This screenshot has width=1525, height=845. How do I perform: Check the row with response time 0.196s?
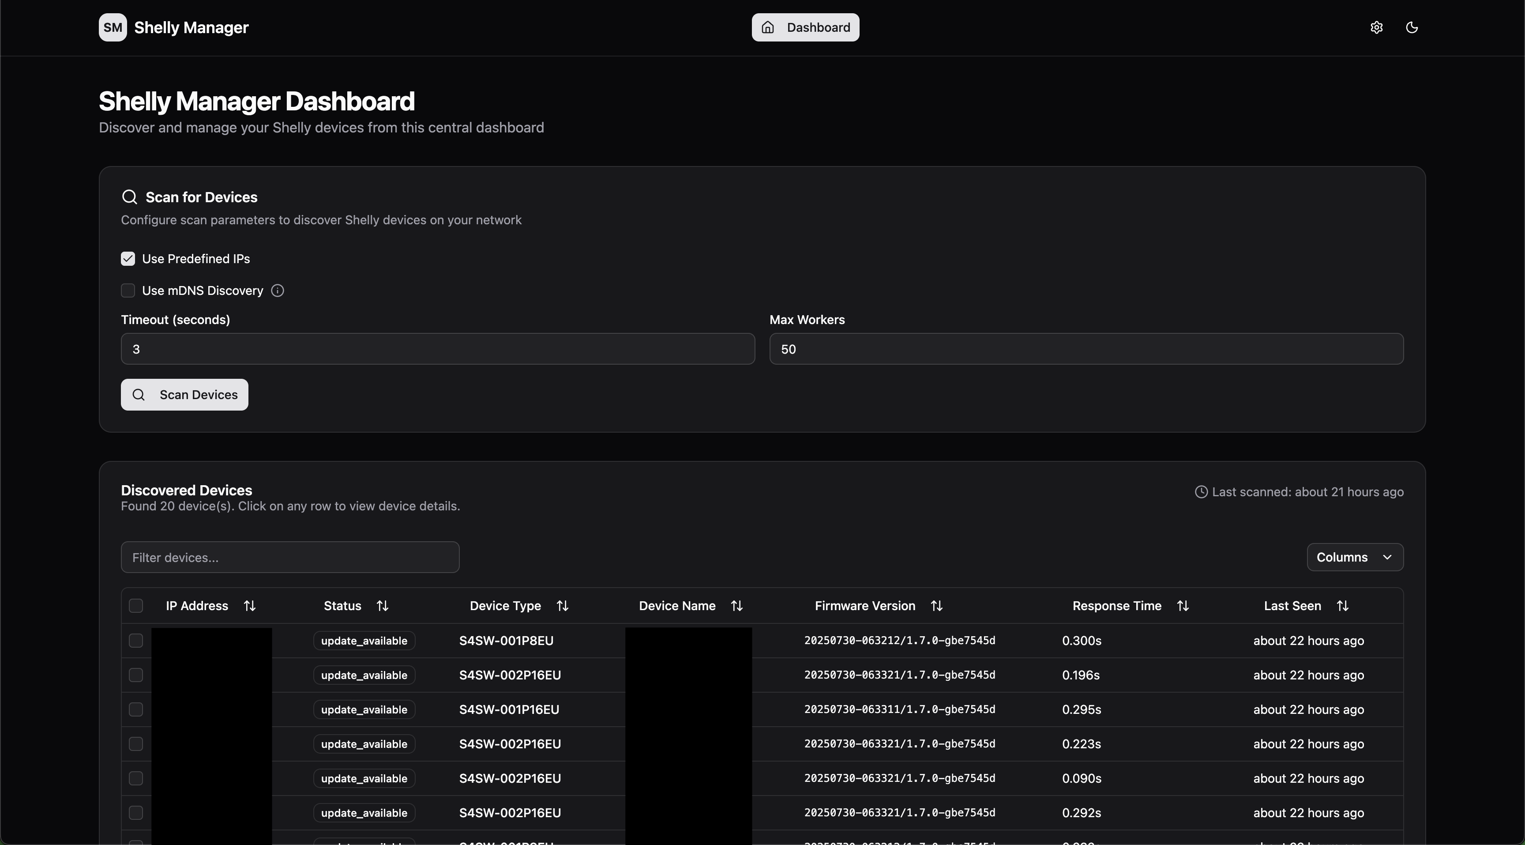(x=136, y=675)
